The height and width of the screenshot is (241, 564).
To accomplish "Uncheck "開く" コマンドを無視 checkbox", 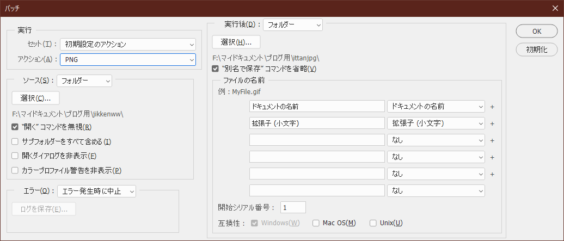I will [15, 127].
